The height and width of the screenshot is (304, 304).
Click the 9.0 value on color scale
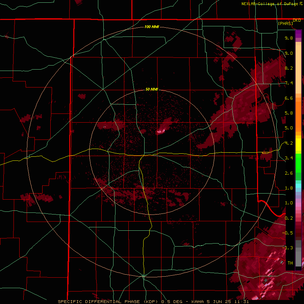coord(289,53)
